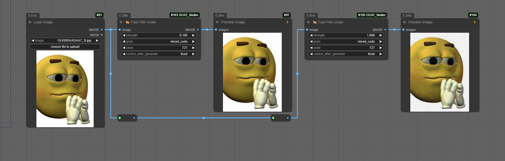This screenshot has width=505, height=161.
Task: Click the 0.388s execution time label
Action: click(124, 16)
